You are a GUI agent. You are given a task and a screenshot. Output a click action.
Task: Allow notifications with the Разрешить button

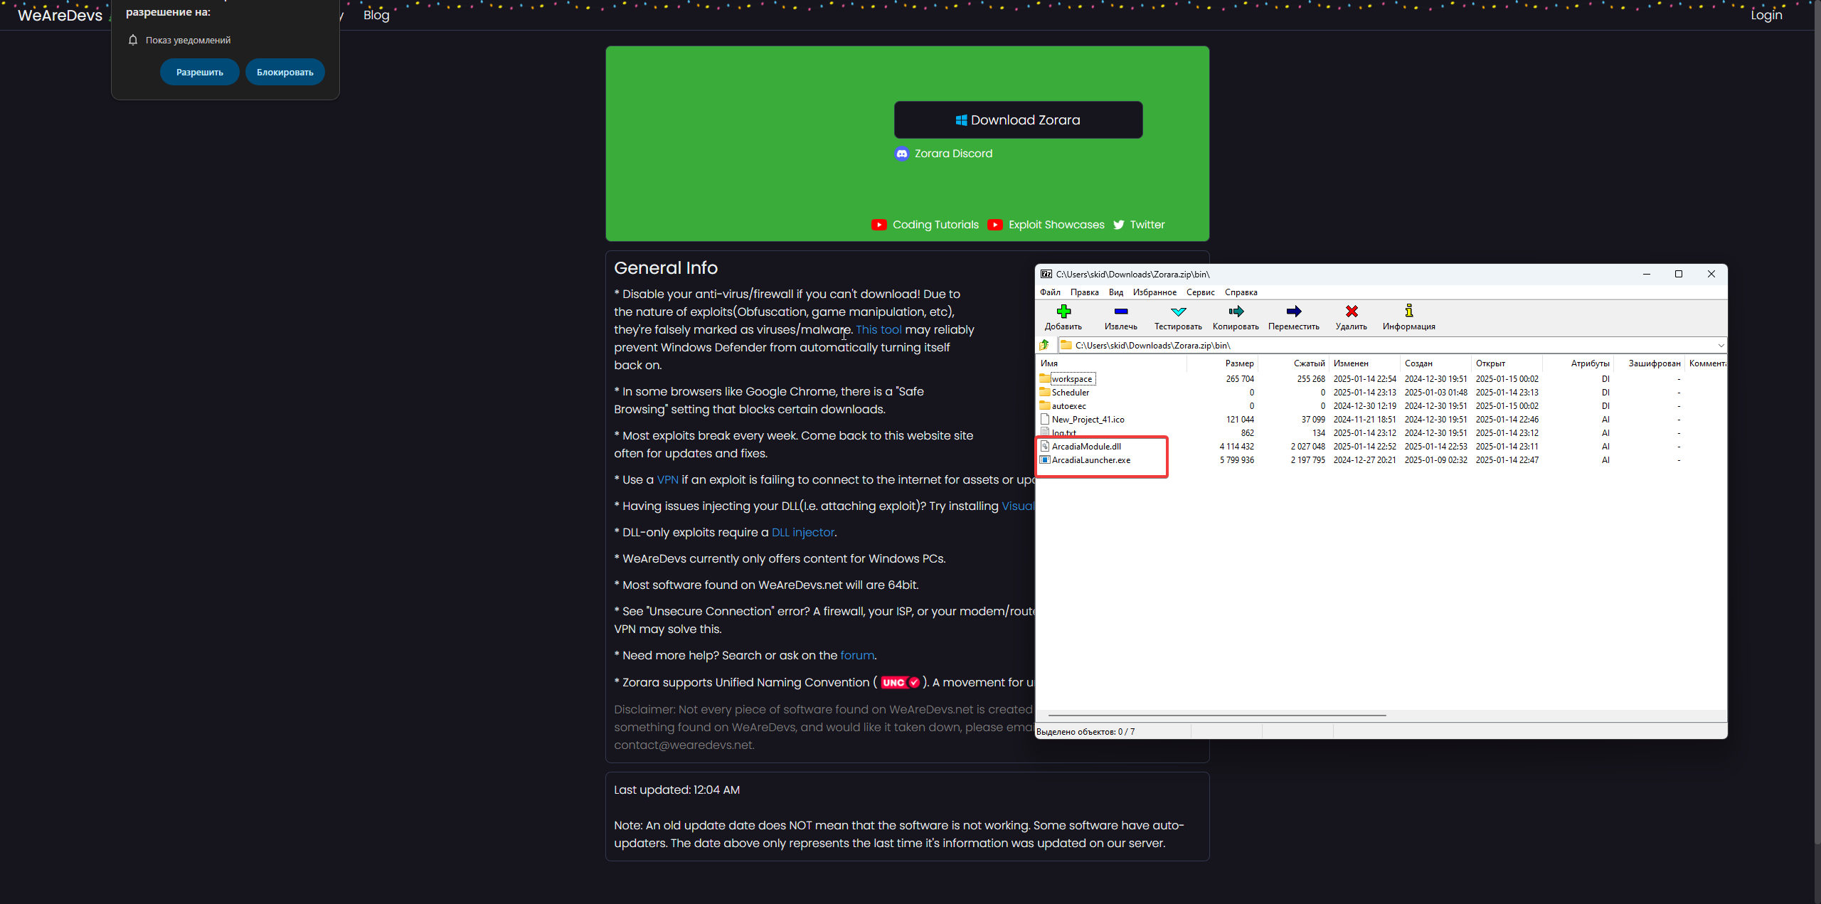coord(199,73)
